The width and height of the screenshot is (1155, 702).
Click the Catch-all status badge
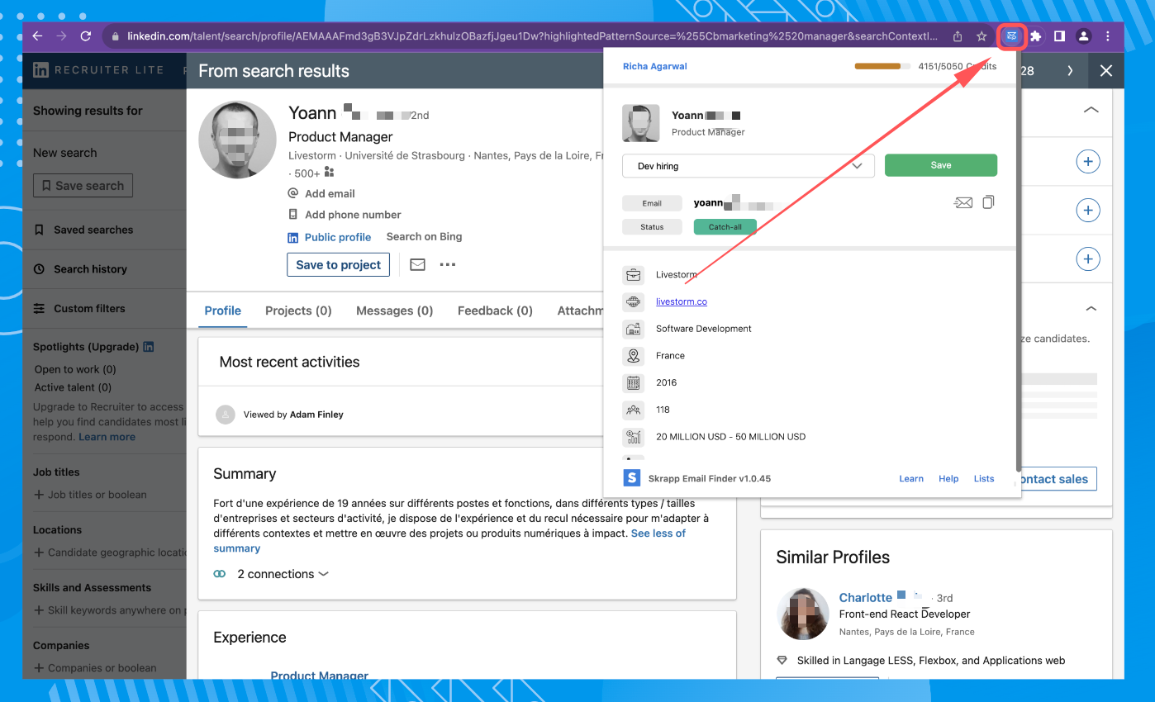(x=725, y=227)
